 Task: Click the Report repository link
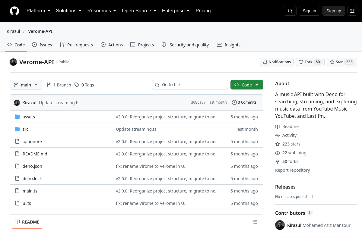(x=293, y=170)
